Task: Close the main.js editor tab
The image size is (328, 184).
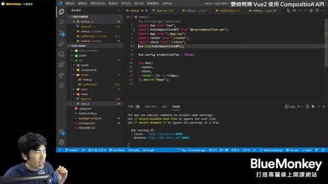Action: pos(147,10)
